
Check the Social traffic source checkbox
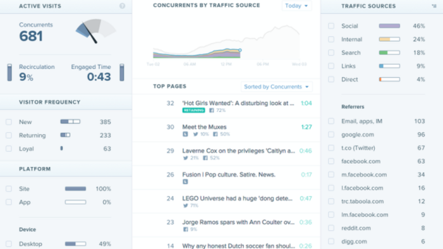pyautogui.click(x=331, y=26)
